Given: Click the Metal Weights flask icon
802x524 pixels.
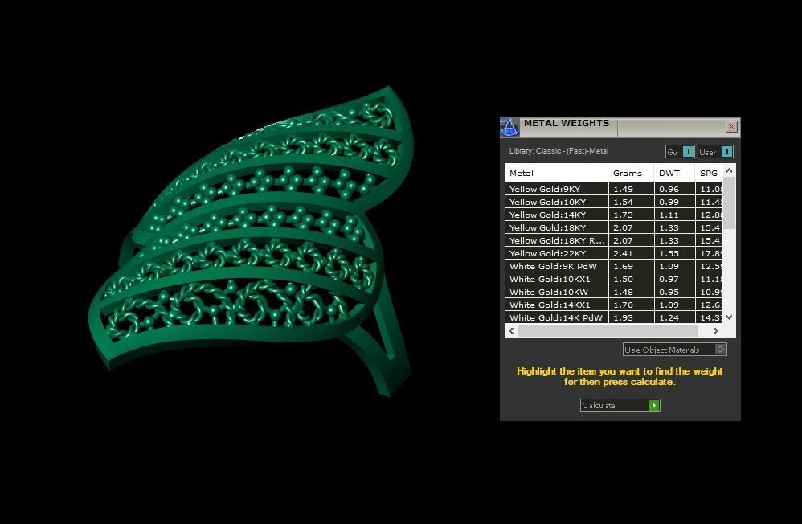Looking at the screenshot, I should [x=509, y=128].
